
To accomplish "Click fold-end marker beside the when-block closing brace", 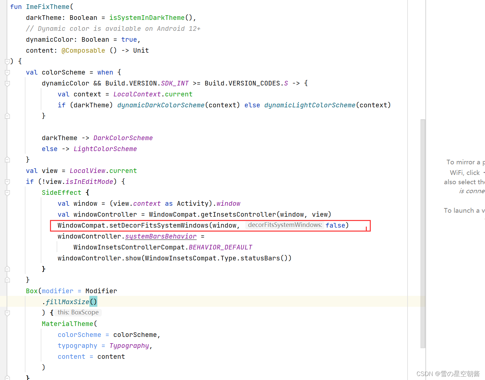I will pos(7,160).
